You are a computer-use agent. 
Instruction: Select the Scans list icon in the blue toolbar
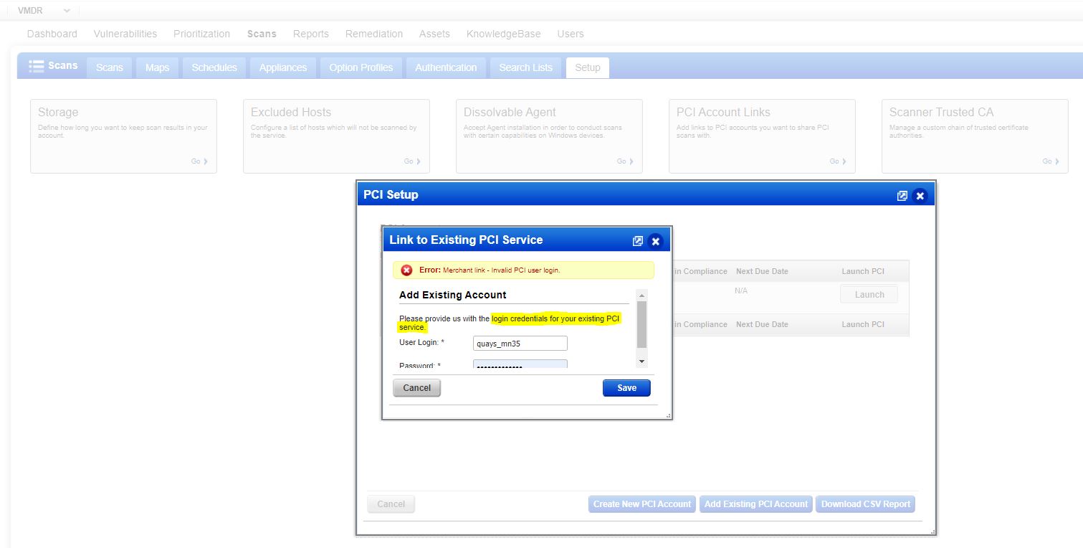pyautogui.click(x=35, y=66)
